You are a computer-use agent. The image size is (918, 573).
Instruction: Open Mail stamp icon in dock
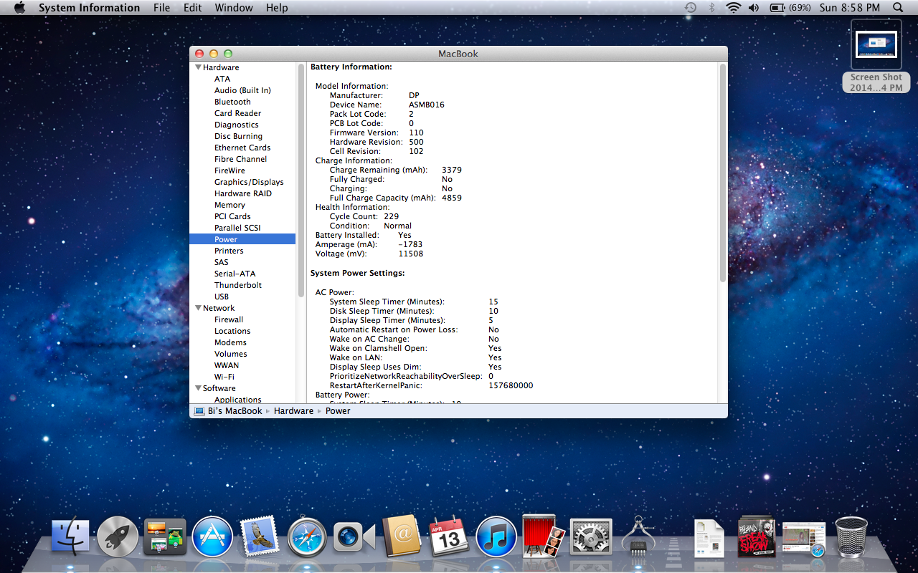259,537
